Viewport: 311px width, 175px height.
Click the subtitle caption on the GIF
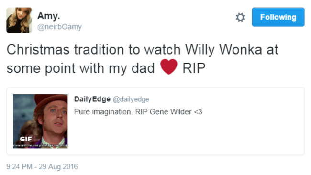tap(41, 146)
